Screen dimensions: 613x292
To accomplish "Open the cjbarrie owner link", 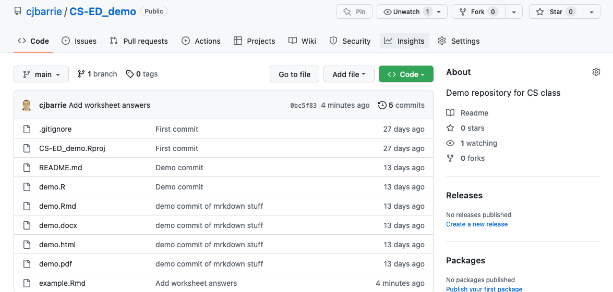I will [x=44, y=11].
